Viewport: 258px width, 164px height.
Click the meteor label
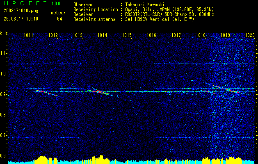(x=58, y=13)
